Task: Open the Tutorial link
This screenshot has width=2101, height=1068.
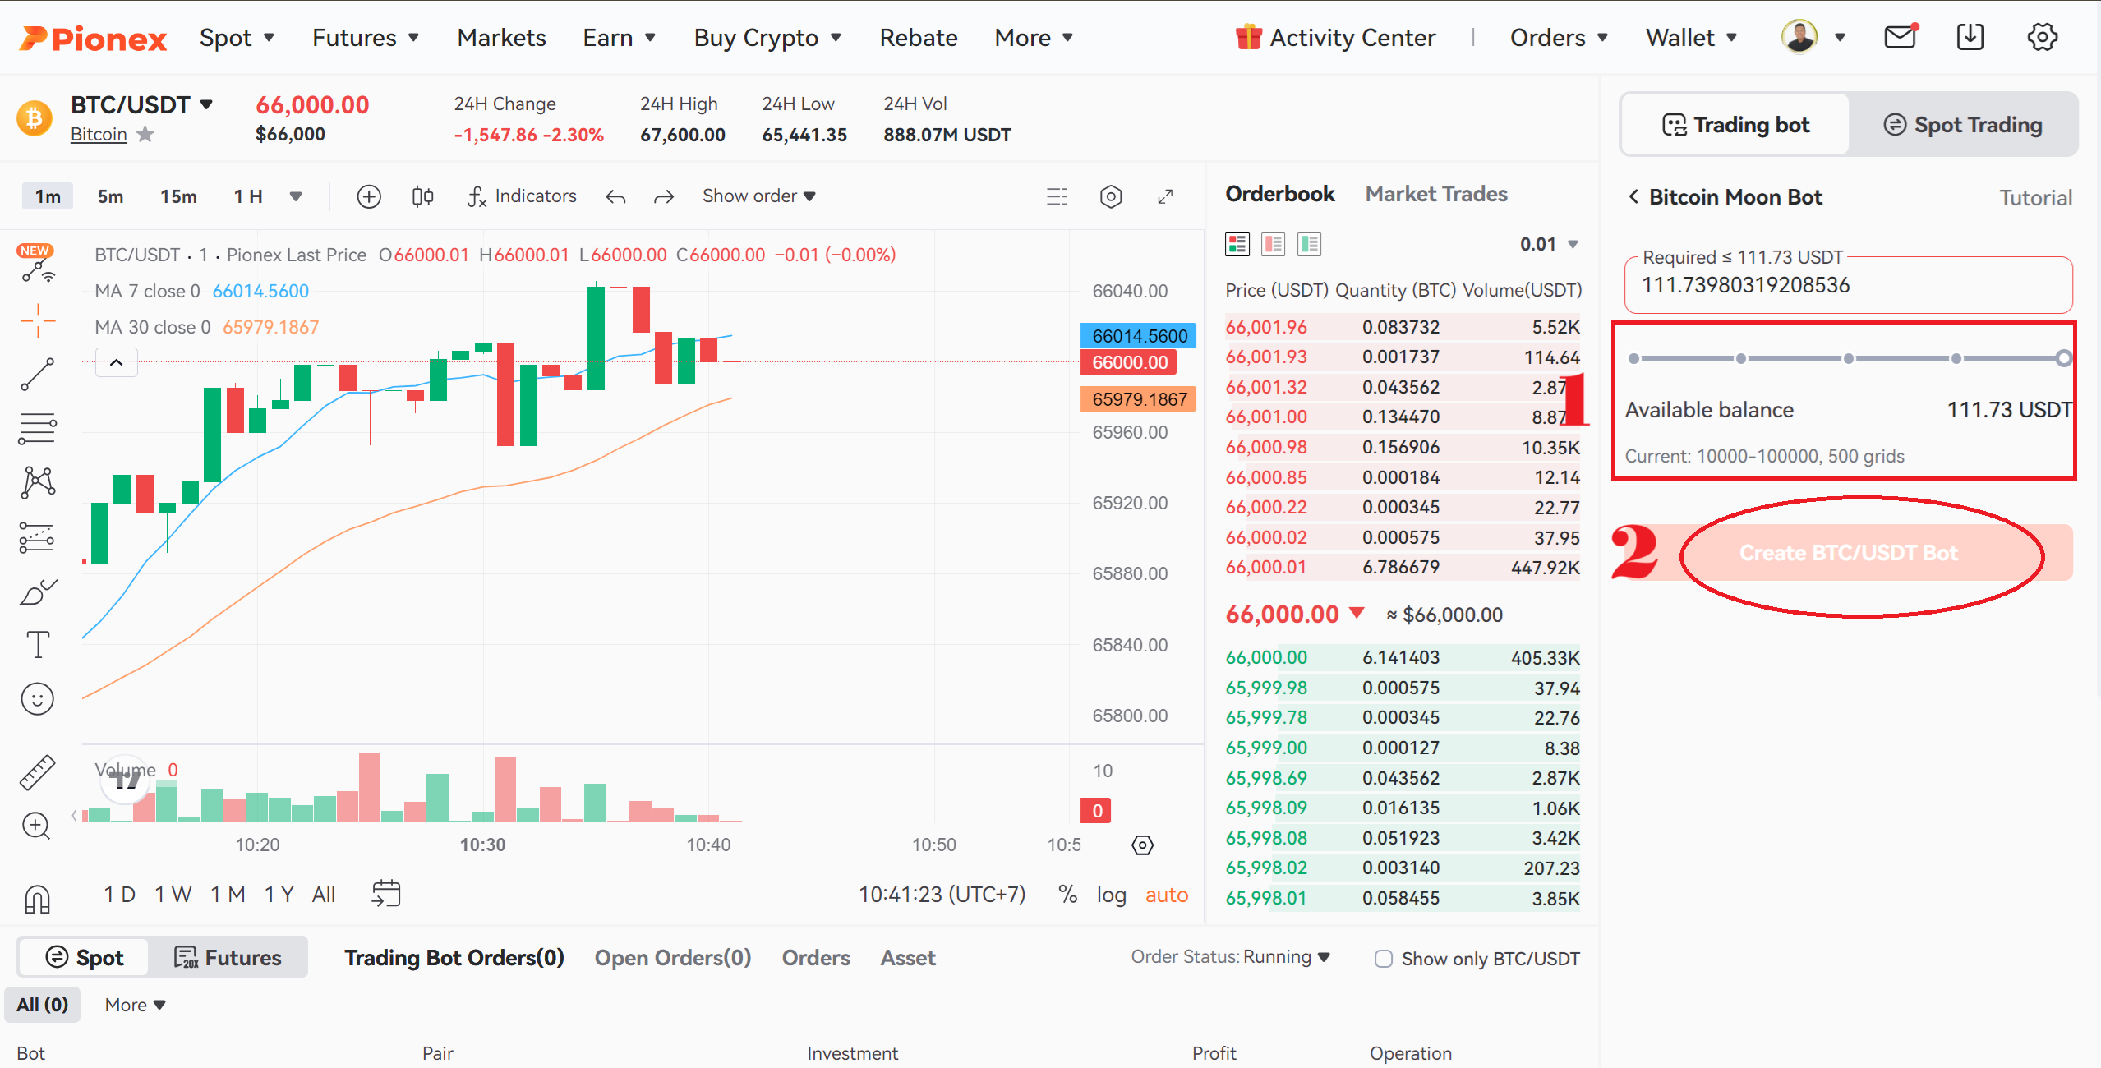Action: tap(2035, 198)
